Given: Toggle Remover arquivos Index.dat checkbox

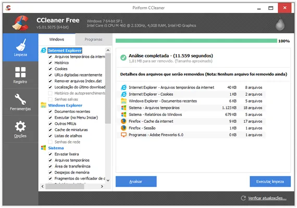Looking at the screenshot, I should click(x=50, y=81).
